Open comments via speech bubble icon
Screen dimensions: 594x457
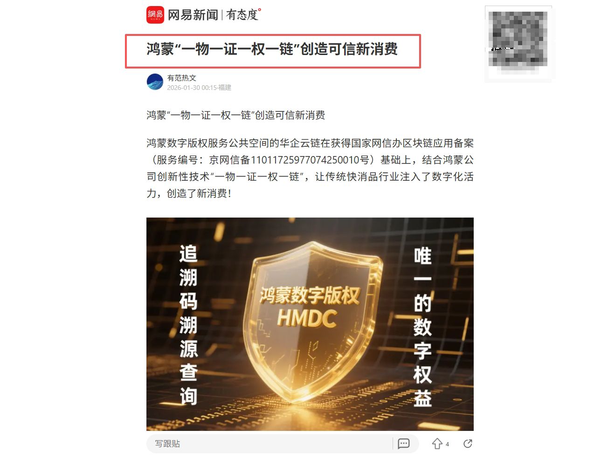pyautogui.click(x=404, y=444)
